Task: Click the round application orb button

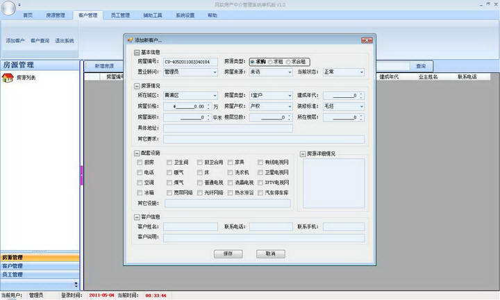Action: 8,8
